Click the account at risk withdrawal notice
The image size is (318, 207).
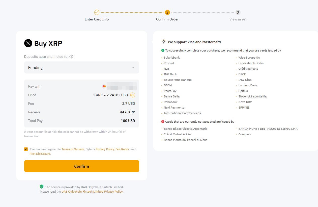(x=75, y=134)
